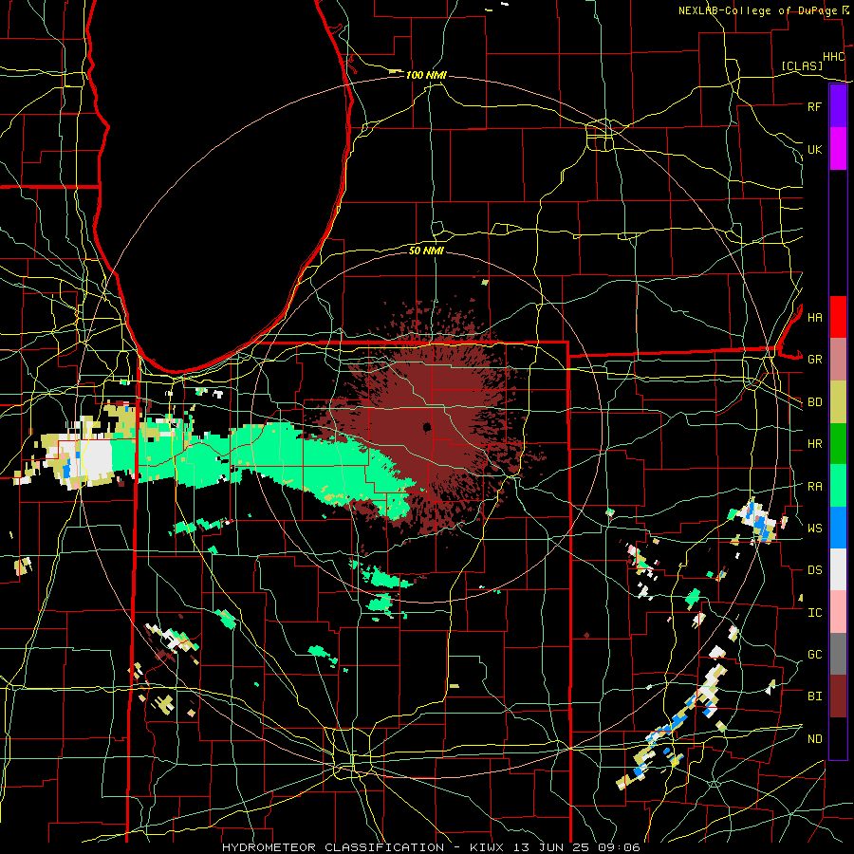Click the Hydrometeor Classification KIWX title text
Screen dimensions: 854x854
pos(431,847)
